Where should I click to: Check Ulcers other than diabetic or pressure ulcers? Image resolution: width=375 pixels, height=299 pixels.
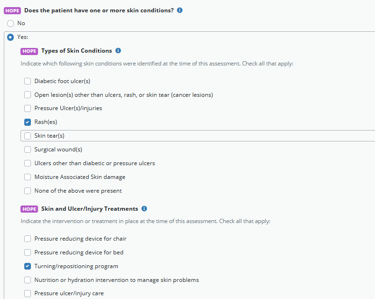pyautogui.click(x=28, y=163)
